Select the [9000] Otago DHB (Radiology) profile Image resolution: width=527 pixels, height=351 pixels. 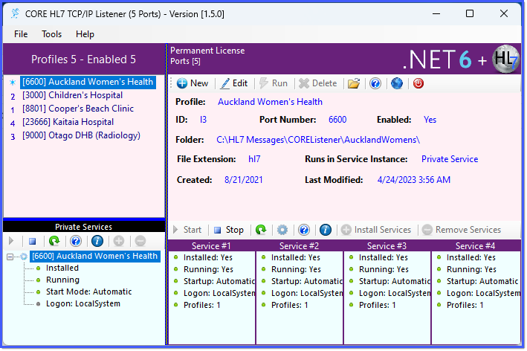81,135
